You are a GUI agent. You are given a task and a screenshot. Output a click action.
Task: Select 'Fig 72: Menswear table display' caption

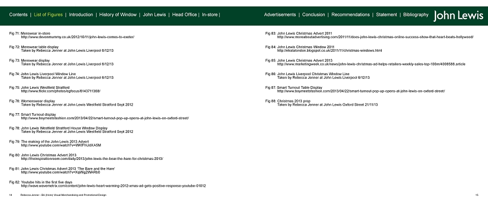34,47
